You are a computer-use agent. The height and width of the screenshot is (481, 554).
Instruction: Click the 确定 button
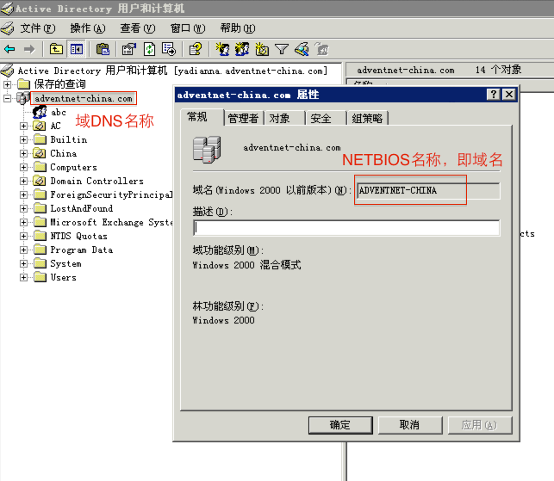340,425
